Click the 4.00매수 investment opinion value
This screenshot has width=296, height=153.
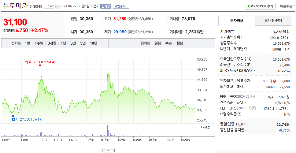(x=269, y=81)
